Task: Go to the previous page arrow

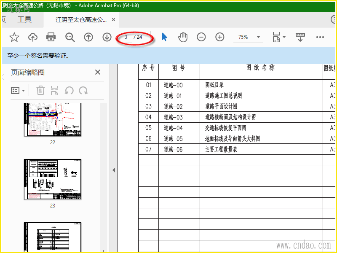Action: tap(88, 37)
